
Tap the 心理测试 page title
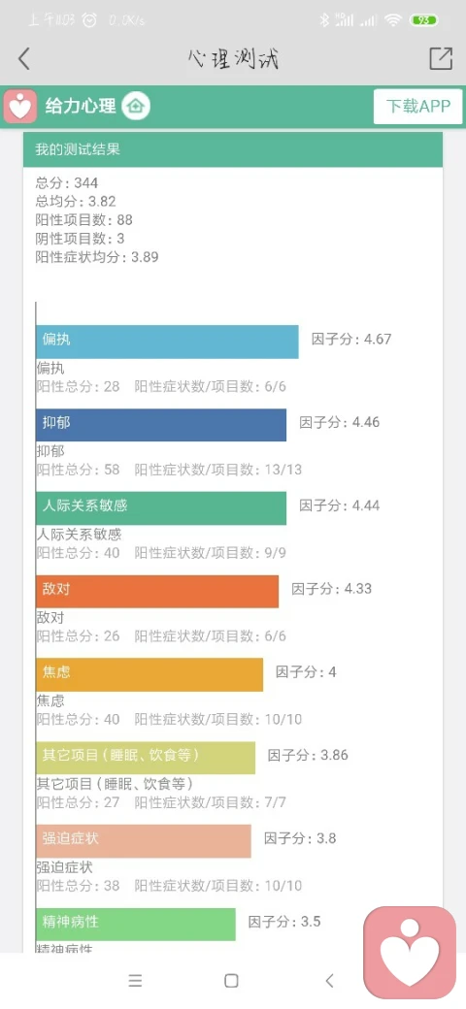(x=234, y=59)
